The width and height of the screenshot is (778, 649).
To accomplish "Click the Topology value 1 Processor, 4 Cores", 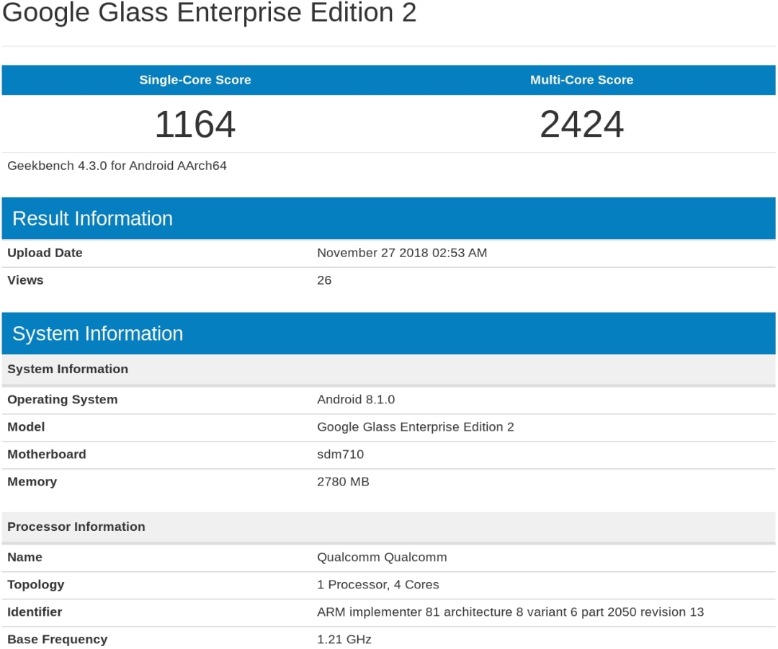I will (377, 585).
